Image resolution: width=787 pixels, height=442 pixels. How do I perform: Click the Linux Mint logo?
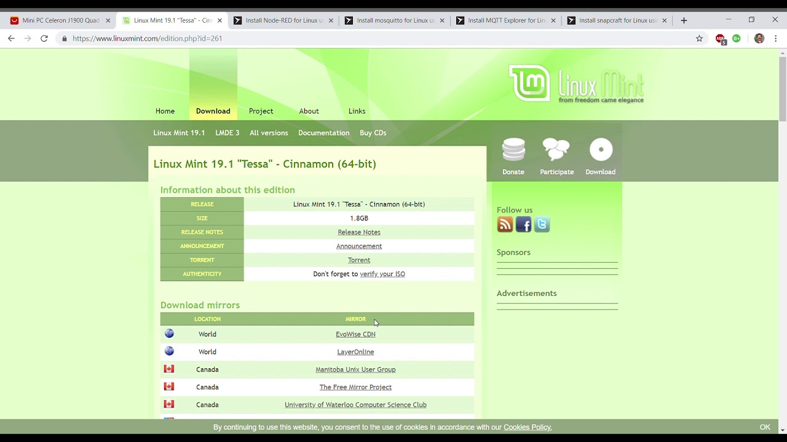[577, 83]
